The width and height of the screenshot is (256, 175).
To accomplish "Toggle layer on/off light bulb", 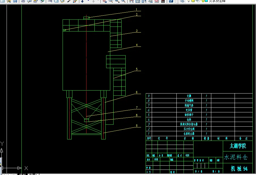I will tap(189, 1).
